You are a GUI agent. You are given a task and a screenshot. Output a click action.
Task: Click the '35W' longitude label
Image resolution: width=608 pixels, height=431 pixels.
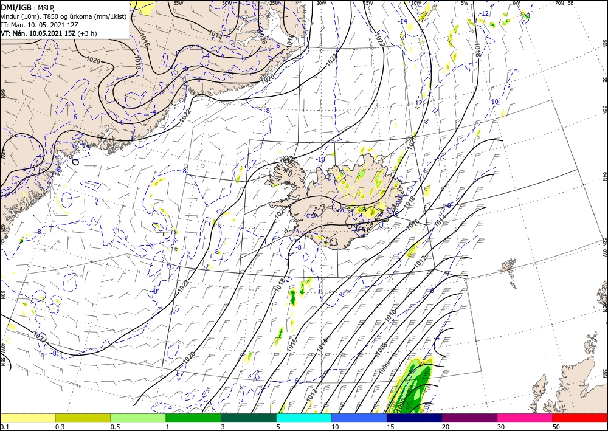coord(178,3)
